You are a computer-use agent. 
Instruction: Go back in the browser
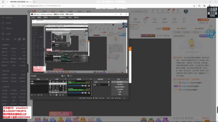click(x=3, y=6)
